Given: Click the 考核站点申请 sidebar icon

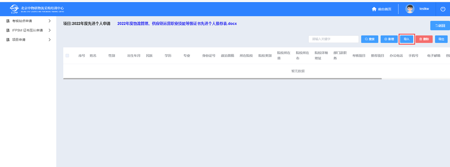Looking at the screenshot, I should [x=8, y=21].
